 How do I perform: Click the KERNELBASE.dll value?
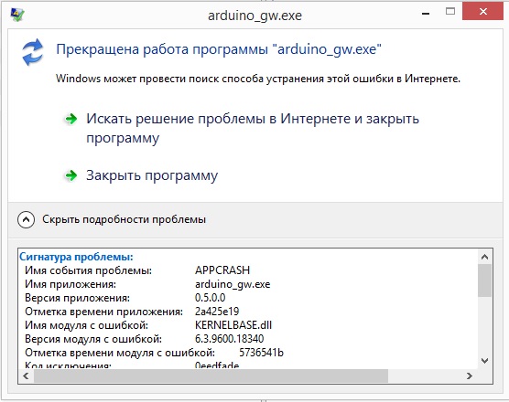(233, 325)
